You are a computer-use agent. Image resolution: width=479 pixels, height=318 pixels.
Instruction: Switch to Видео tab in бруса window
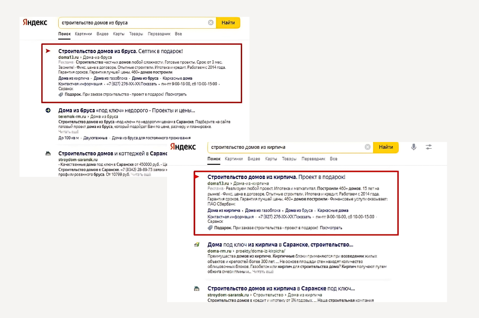click(102, 34)
